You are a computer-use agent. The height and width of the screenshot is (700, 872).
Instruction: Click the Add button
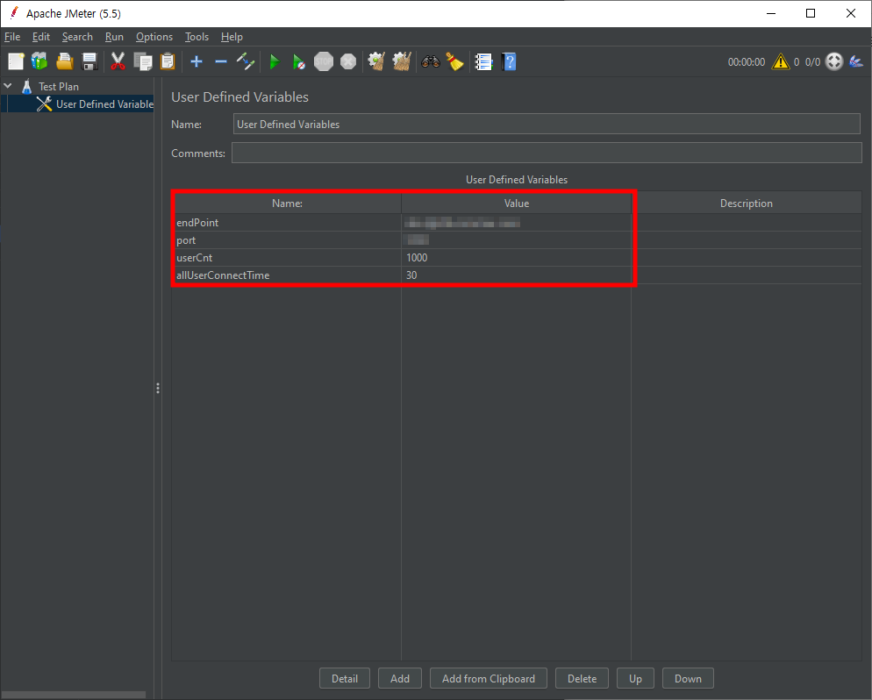click(400, 678)
